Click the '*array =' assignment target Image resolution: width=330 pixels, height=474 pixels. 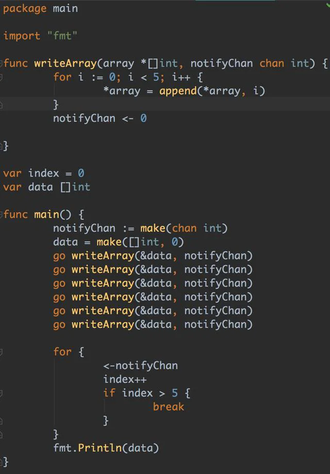click(x=128, y=91)
